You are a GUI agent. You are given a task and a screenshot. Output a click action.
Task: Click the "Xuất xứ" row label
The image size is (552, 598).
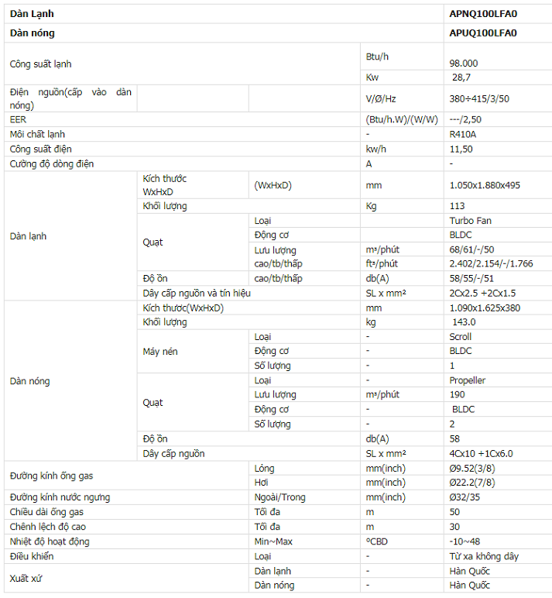click(26, 578)
